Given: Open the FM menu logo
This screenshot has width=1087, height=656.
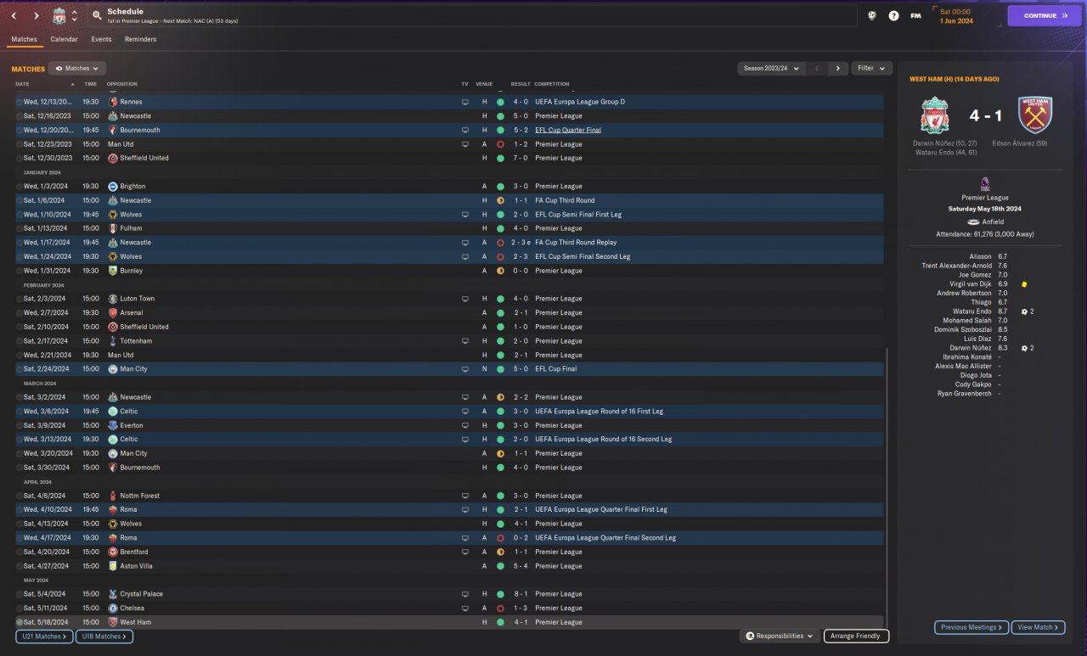Looking at the screenshot, I should tap(915, 15).
